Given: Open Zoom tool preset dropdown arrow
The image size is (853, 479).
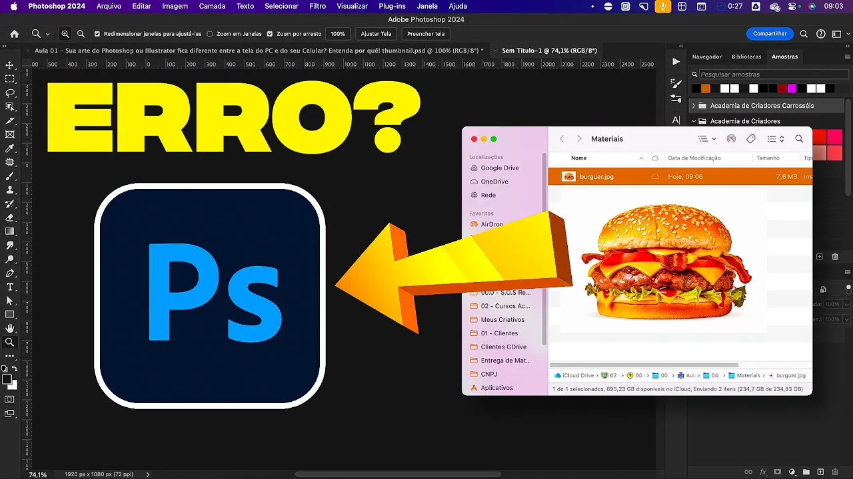Looking at the screenshot, I should coord(48,34).
